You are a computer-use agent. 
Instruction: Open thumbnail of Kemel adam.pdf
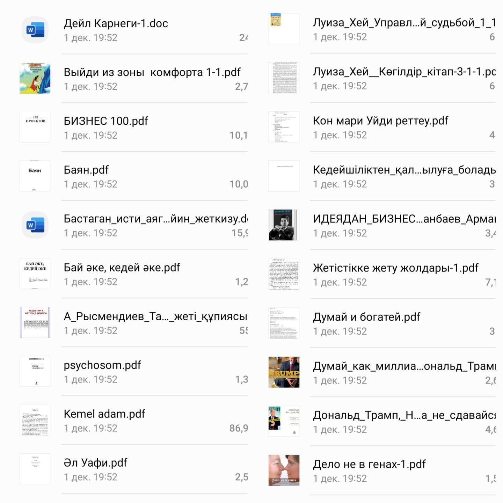pos(35,420)
